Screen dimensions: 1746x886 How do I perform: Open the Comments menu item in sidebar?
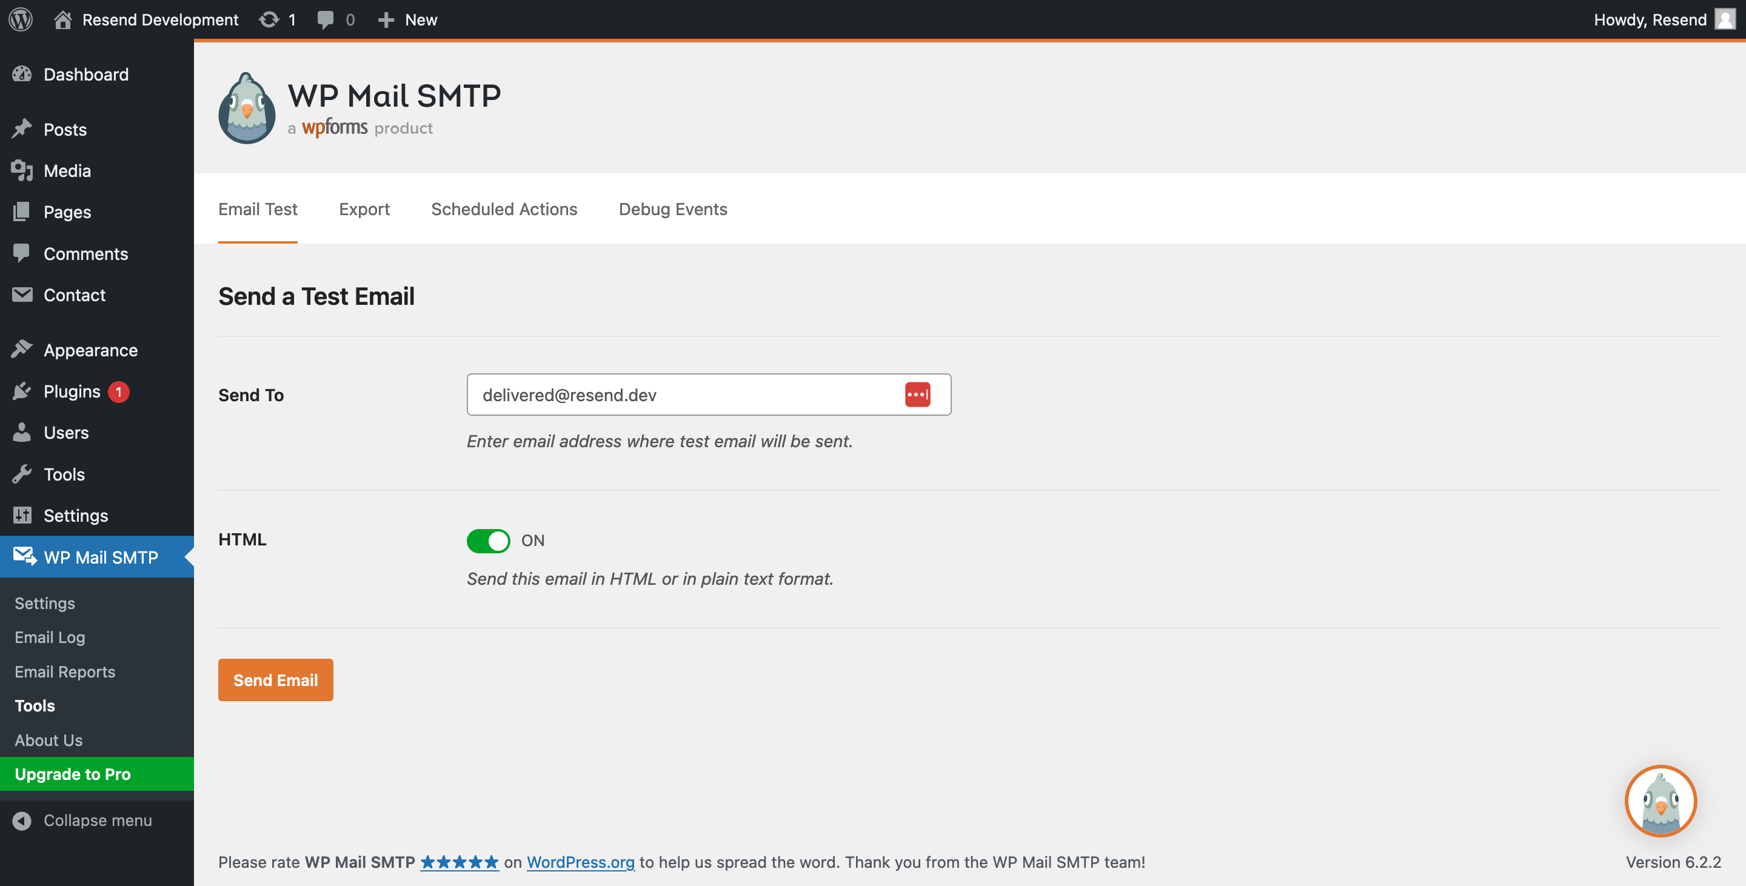point(97,253)
